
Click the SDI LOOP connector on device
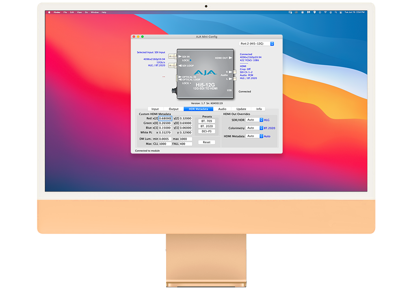pos(173,65)
